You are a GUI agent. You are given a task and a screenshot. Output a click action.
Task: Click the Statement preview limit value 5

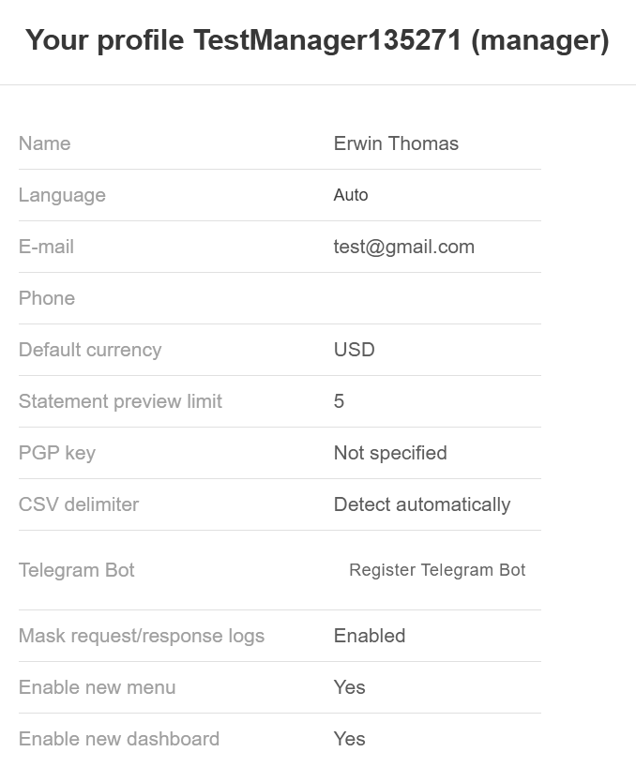339,401
